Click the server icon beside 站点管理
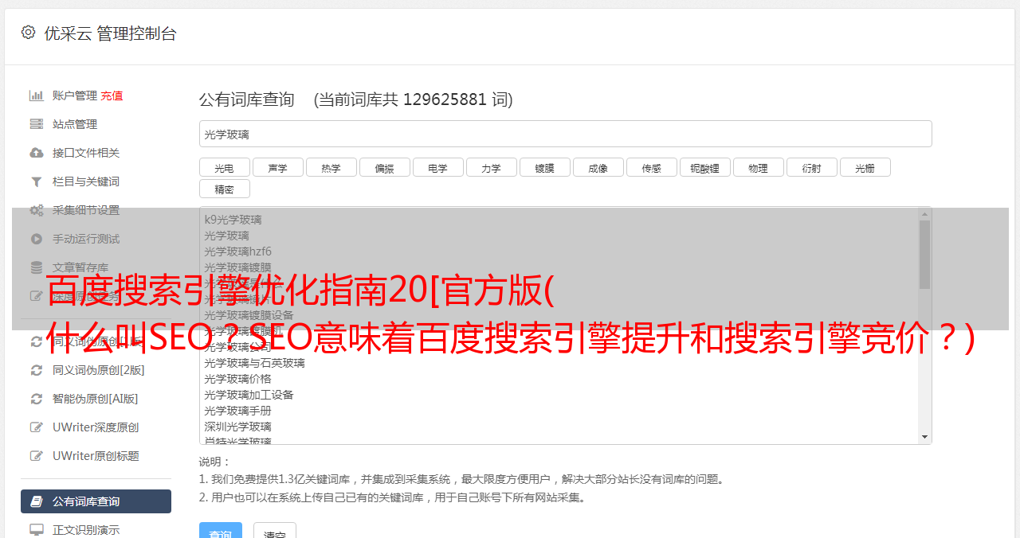1020x538 pixels. 37,124
